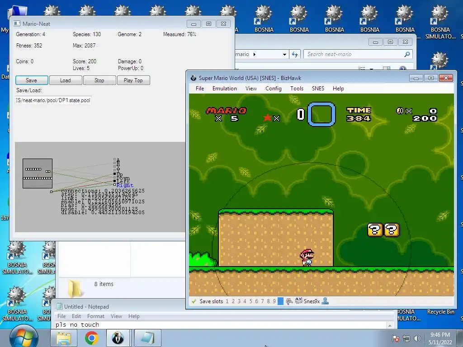Image resolution: width=463 pixels, height=347 pixels.
Task: Open Notepad Edit menu
Action: pyautogui.click(x=76, y=316)
